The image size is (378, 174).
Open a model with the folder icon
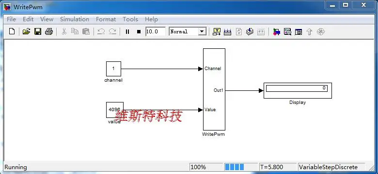coord(26,31)
